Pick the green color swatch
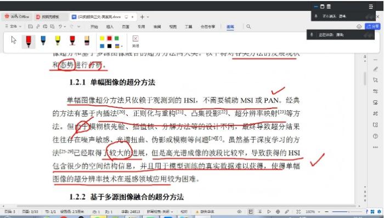This screenshot has width=384, height=218. tap(116, 38)
